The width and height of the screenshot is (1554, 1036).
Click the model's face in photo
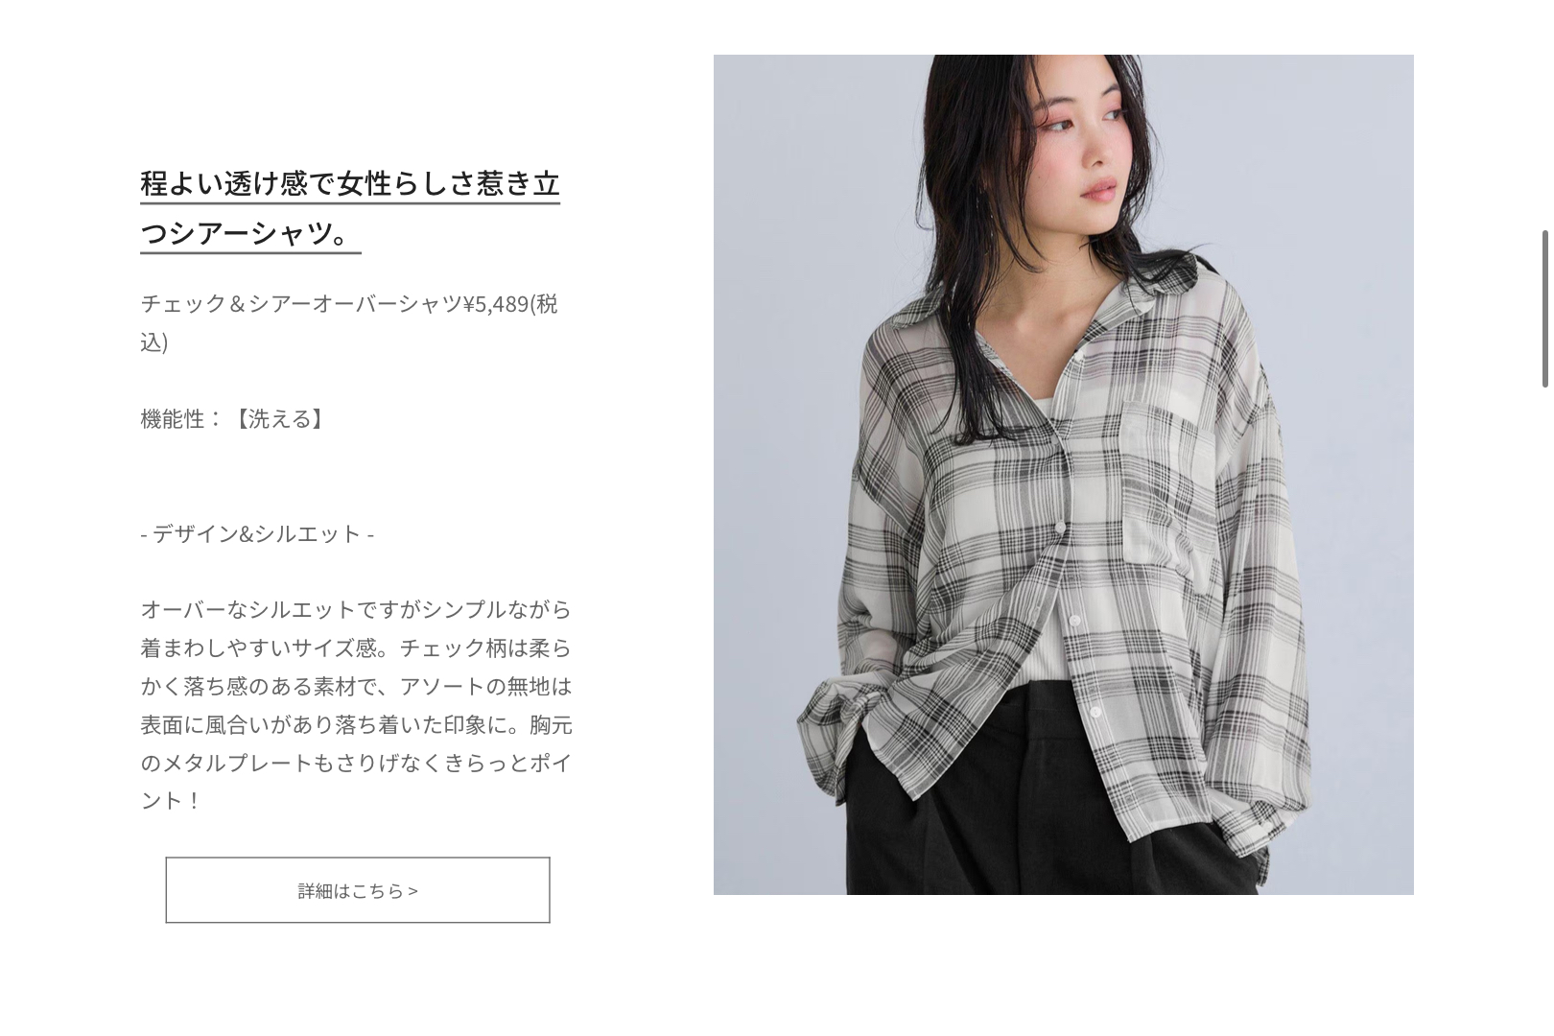click(x=1084, y=144)
